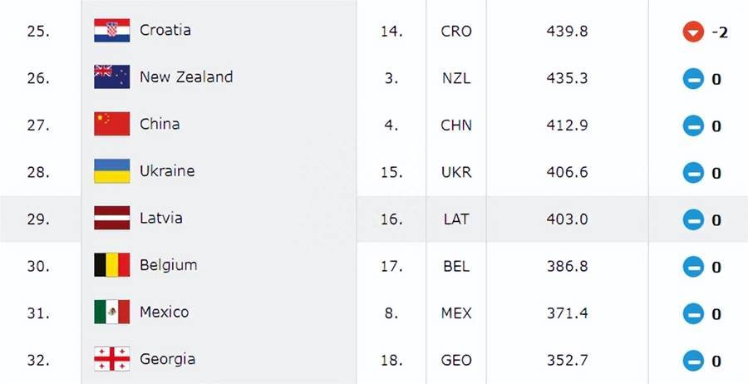Click the New Zealand flag icon

[111, 76]
